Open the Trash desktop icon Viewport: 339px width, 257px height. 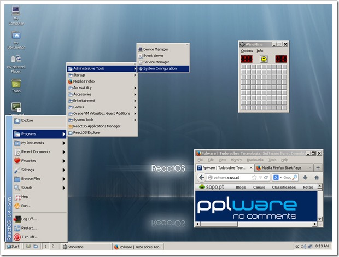click(16, 86)
